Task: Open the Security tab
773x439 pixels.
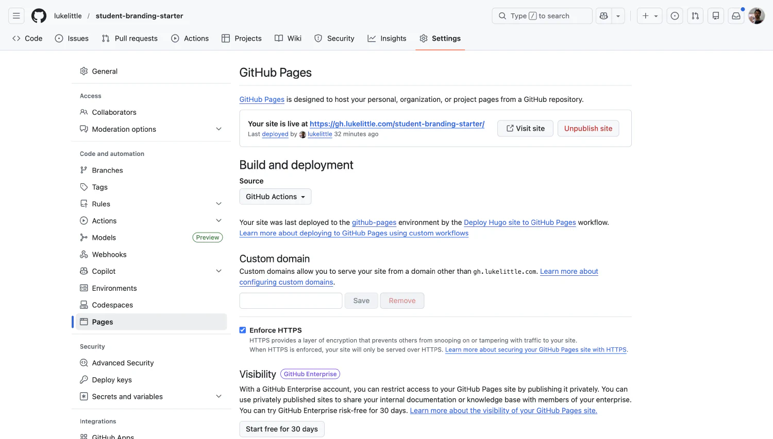Action: tap(334, 38)
